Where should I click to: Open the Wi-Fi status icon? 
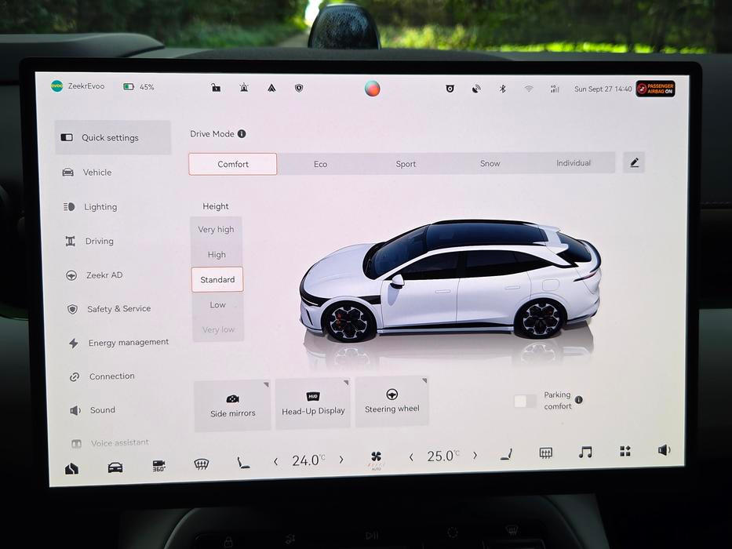coord(529,89)
